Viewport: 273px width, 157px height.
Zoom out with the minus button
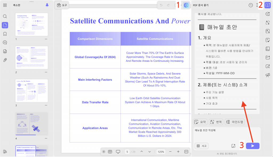170,152
